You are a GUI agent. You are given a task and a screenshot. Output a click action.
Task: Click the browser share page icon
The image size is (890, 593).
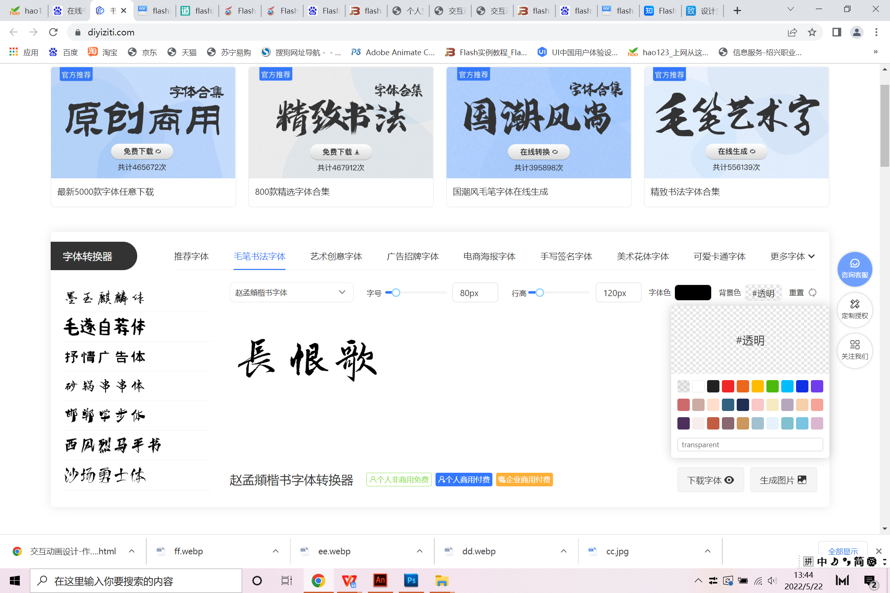[x=792, y=32]
